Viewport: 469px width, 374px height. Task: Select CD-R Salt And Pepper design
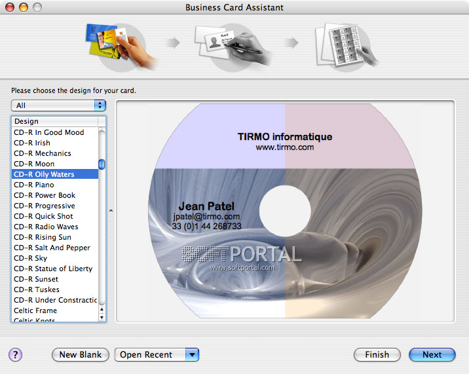(x=55, y=248)
